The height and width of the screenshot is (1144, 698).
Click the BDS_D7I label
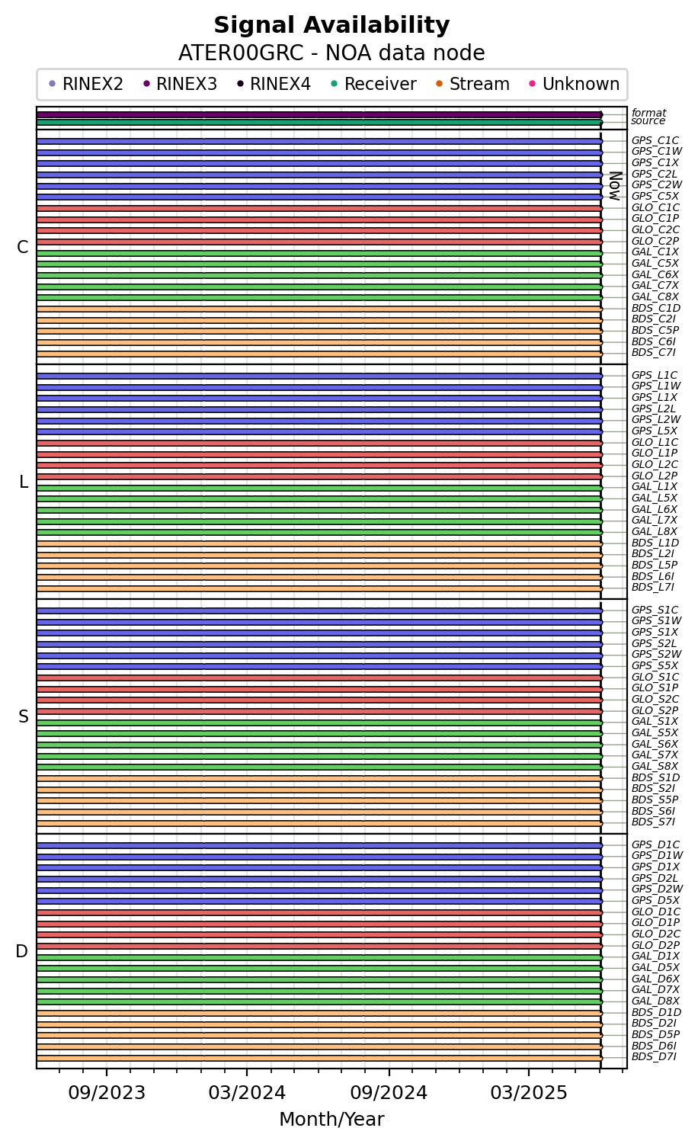(x=654, y=1056)
